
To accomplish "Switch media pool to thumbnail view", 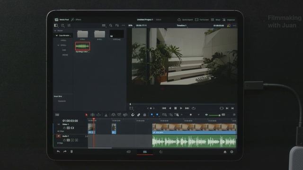I will click(104, 25).
